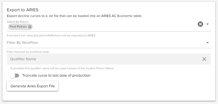Screen dimensions: 218x104
Task: Click empty space in the petron selection field
Action: click(x=114, y=27)
